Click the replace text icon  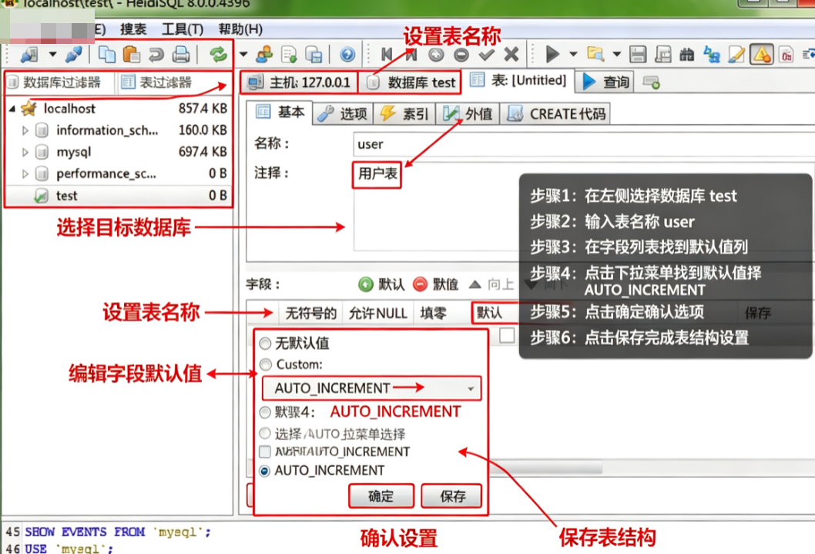(x=712, y=54)
